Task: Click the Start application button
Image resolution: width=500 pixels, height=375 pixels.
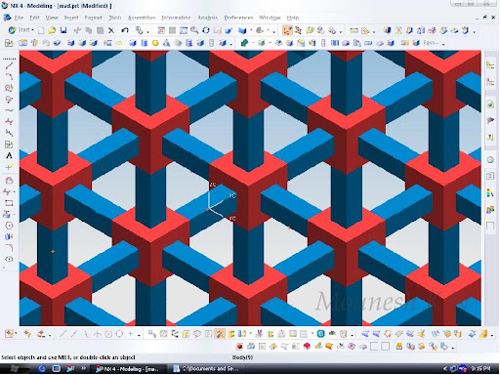Action: [x=20, y=30]
